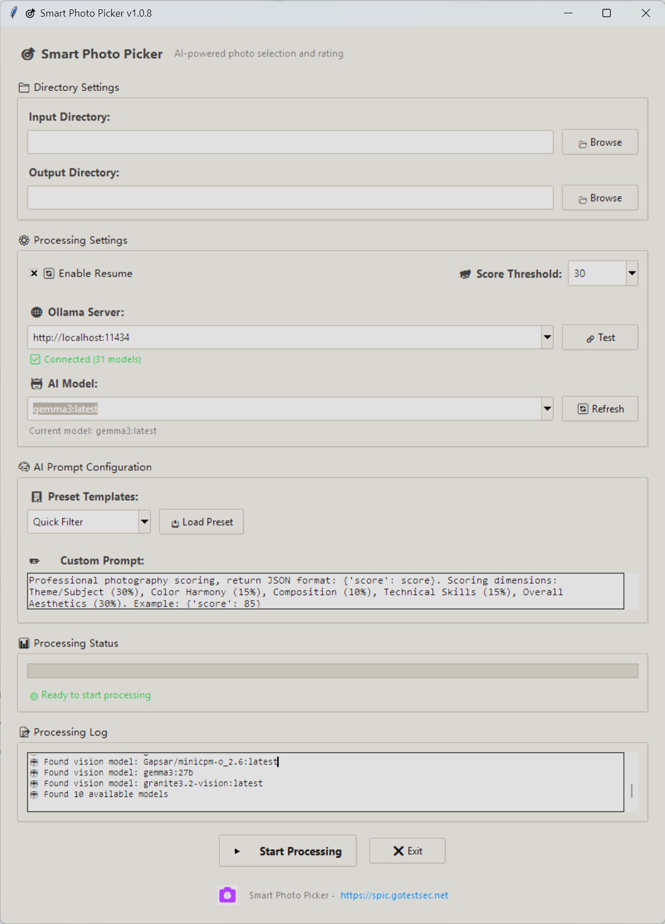Viewport: 665px width, 924px height.
Task: Click the Directory Settings folder icon
Action: pyautogui.click(x=24, y=88)
